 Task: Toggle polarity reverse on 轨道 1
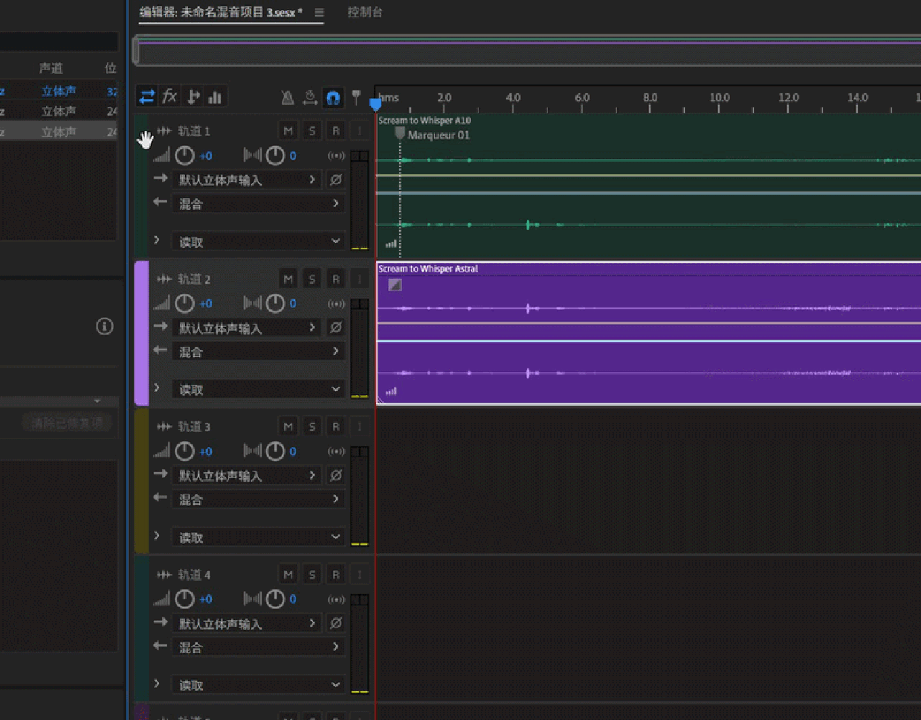(335, 179)
